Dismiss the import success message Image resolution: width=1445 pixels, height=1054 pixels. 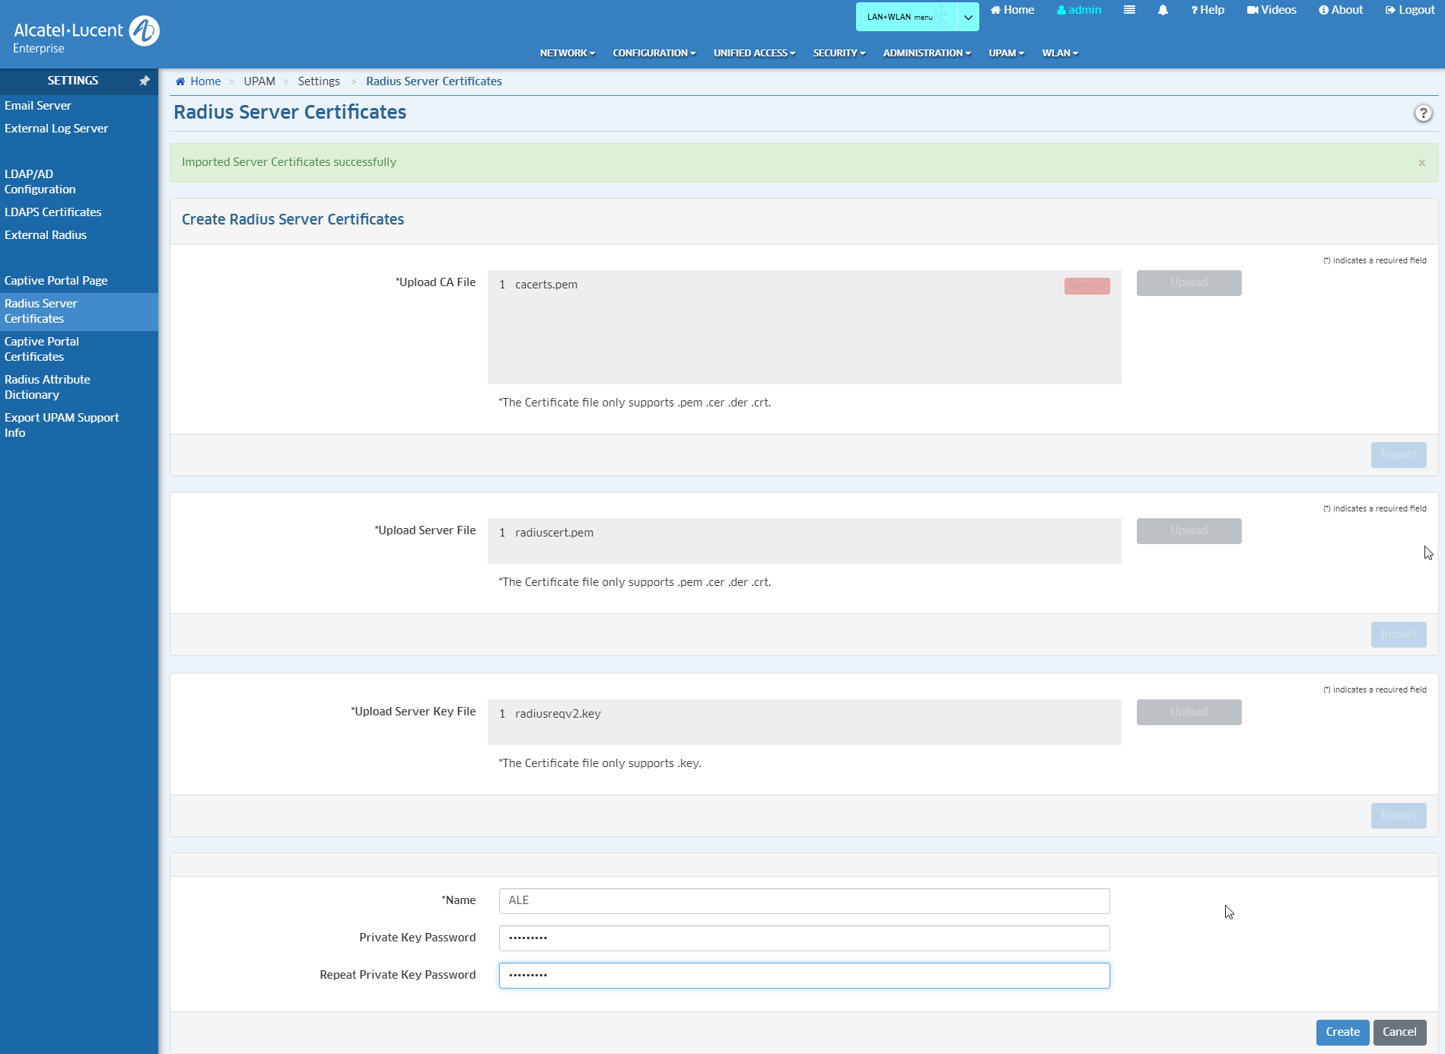1421,163
